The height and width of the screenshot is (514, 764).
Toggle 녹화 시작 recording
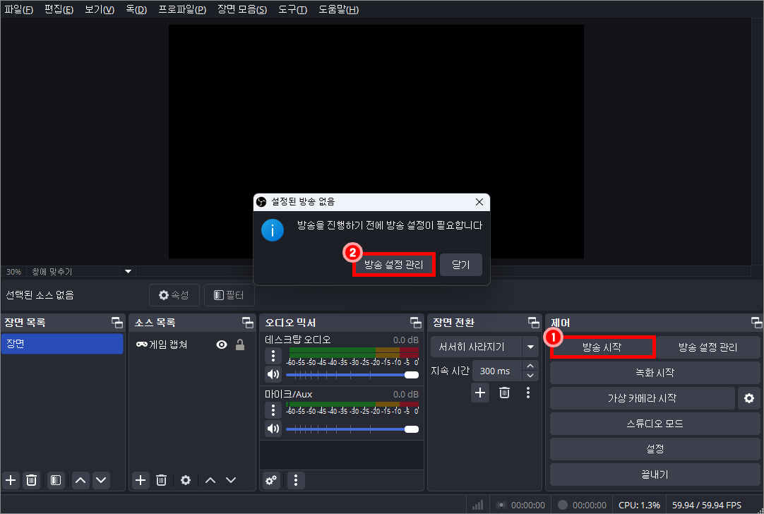pyautogui.click(x=655, y=373)
